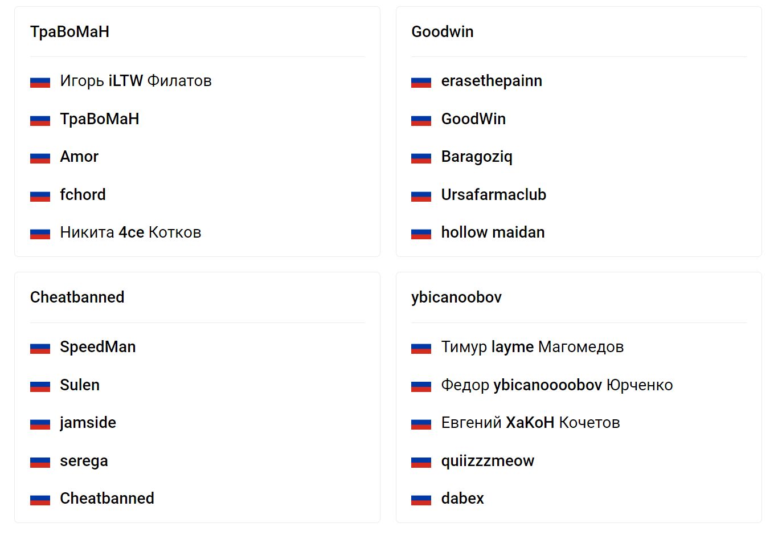Open the ТраВоМаН team heading
Screen dimensions: 778x535
[69, 32]
